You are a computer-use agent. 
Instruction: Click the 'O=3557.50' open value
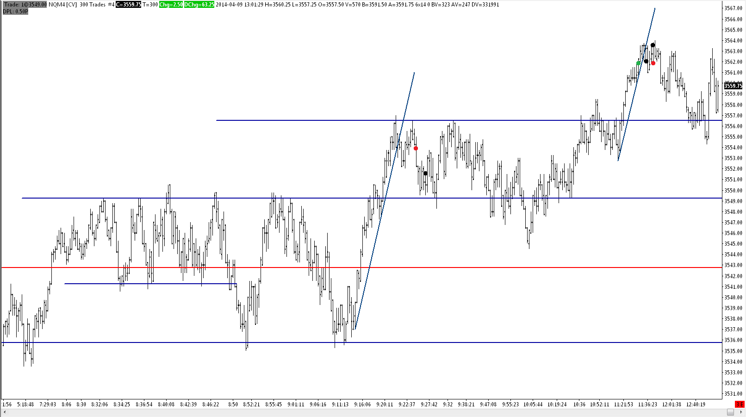pos(331,5)
